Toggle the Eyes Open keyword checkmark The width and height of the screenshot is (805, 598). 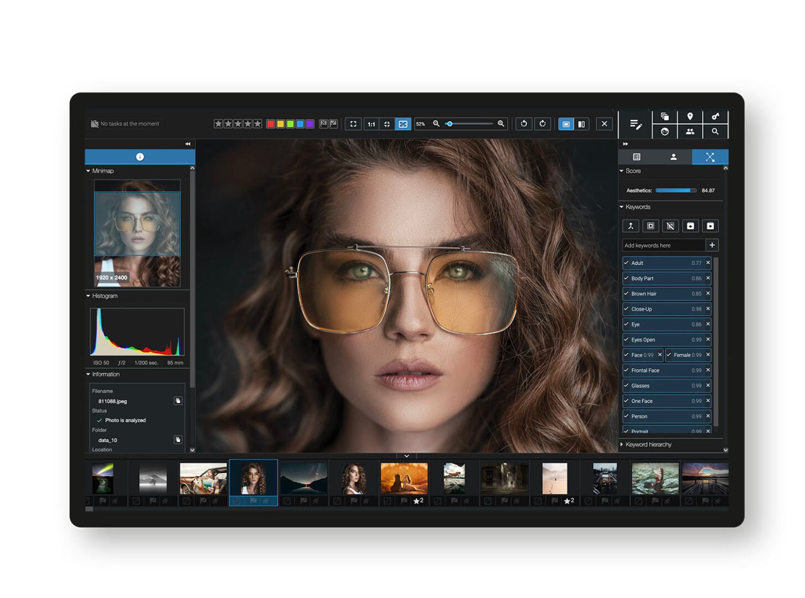click(x=626, y=339)
